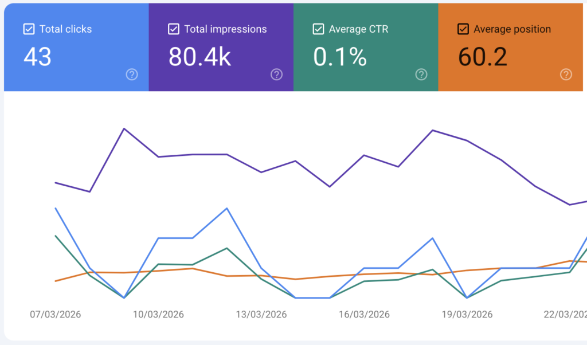The image size is (587, 345).
Task: Click the 07/03/2026 axis label
Action: click(55, 315)
